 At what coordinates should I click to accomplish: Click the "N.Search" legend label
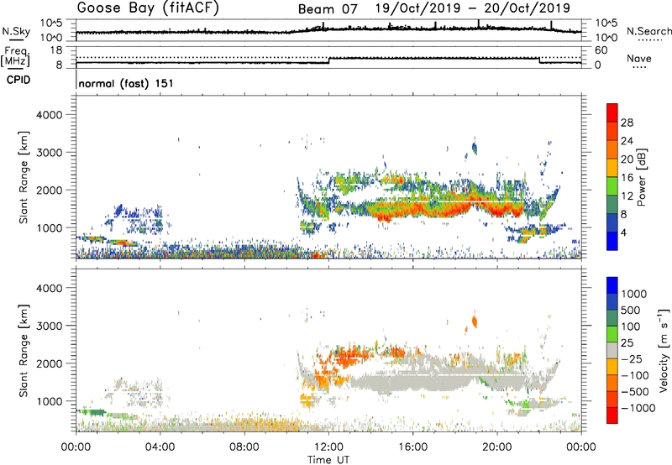click(648, 31)
